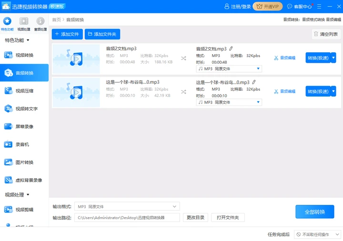
Task: Open 视频压缩 in the sidebar
Action: (x=24, y=91)
